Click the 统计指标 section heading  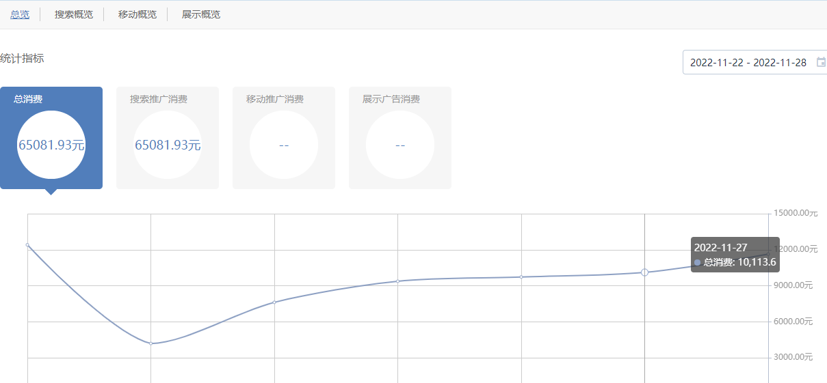tap(22, 59)
